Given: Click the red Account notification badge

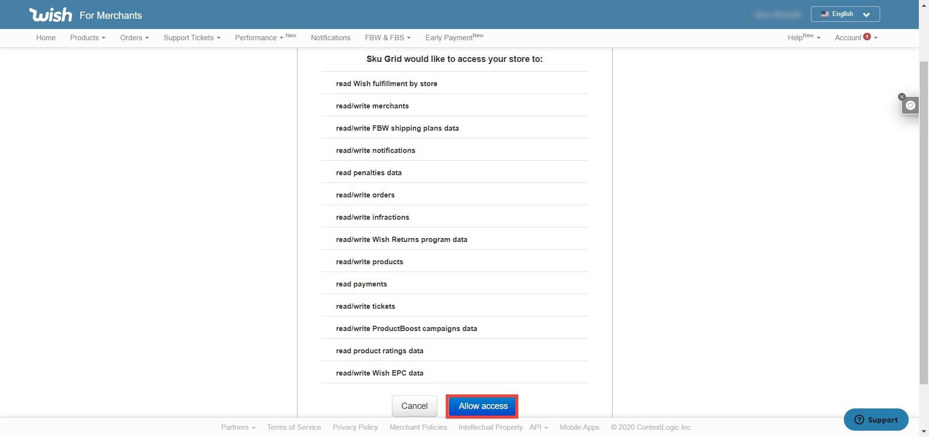Looking at the screenshot, I should [867, 36].
